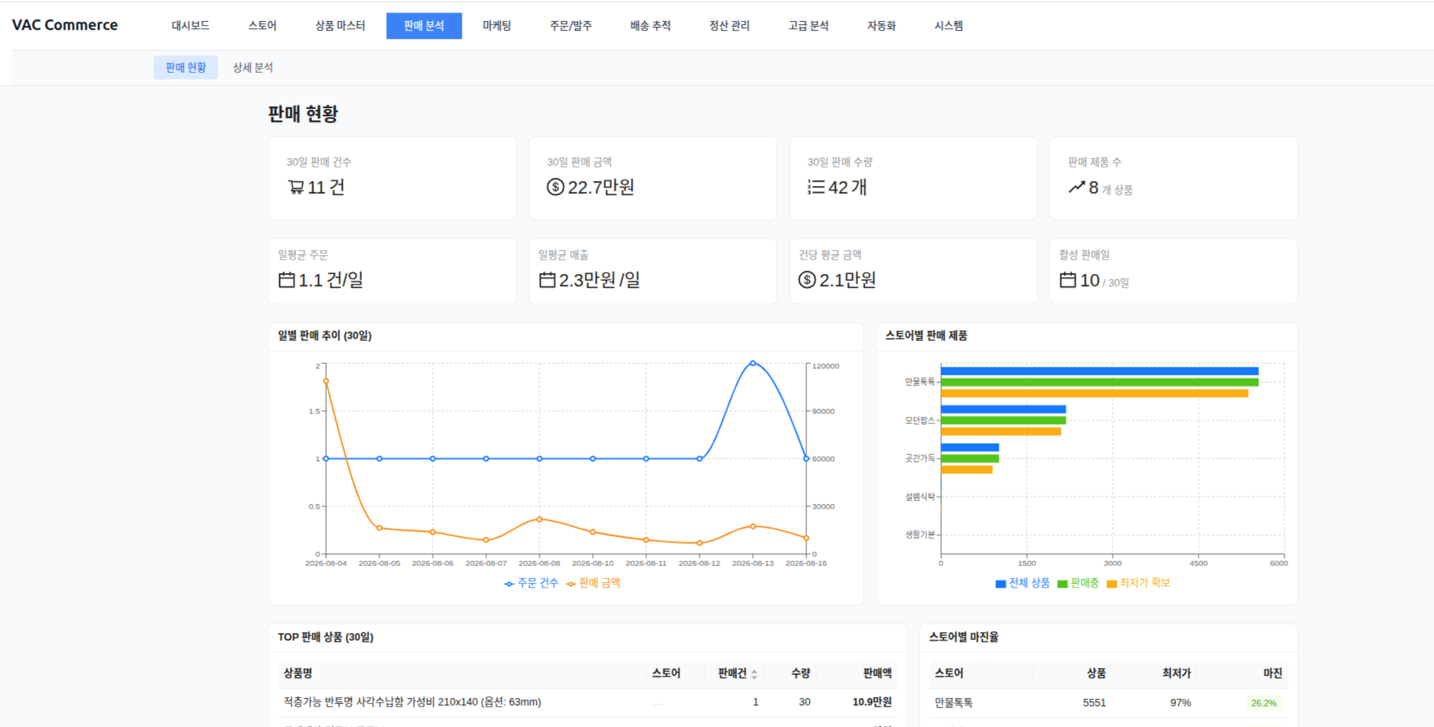Image resolution: width=1434 pixels, height=727 pixels.
Task: Sort table by 판매건 column sorter
Action: (754, 674)
